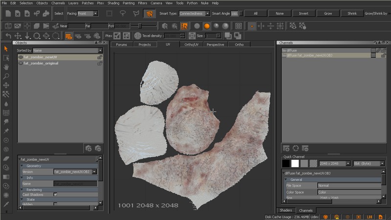Viewport: 391px width, 220px height.
Task: Click the remove object icon in Objects panel
Action: coord(98,148)
